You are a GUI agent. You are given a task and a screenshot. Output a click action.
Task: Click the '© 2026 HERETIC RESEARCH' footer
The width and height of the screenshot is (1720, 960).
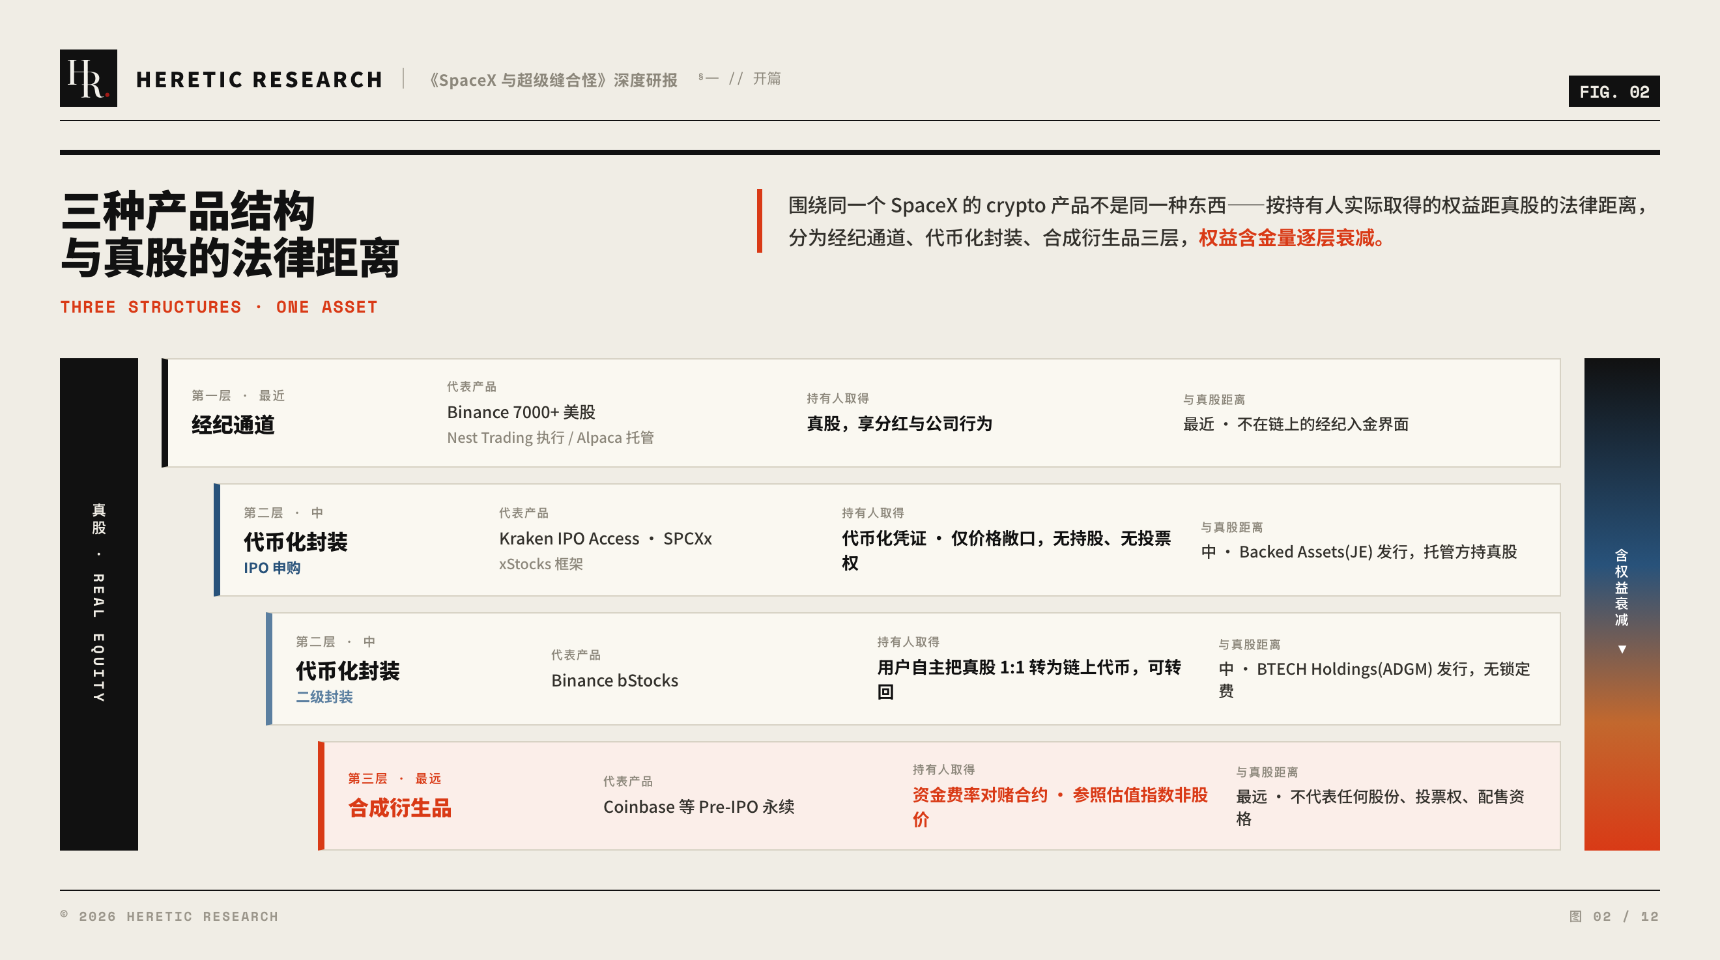tap(169, 916)
